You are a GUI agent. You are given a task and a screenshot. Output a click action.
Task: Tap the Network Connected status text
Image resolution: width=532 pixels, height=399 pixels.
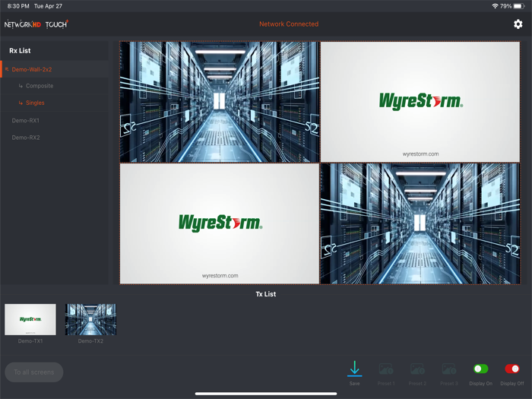[x=289, y=24]
